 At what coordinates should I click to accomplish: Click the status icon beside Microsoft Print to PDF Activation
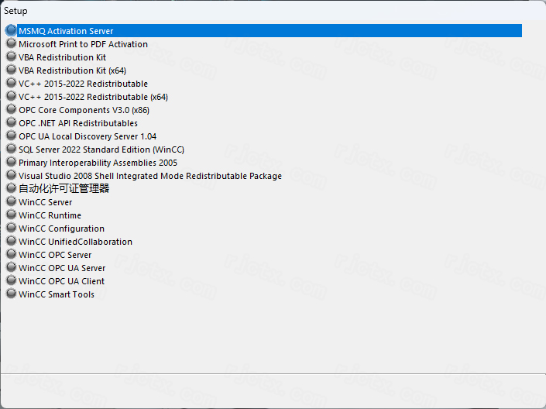pos(11,43)
